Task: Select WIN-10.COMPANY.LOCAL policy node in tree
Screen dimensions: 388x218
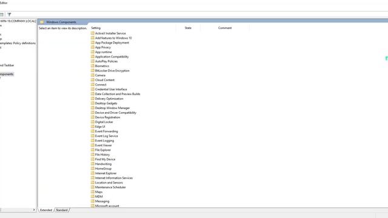Action: pos(18,21)
